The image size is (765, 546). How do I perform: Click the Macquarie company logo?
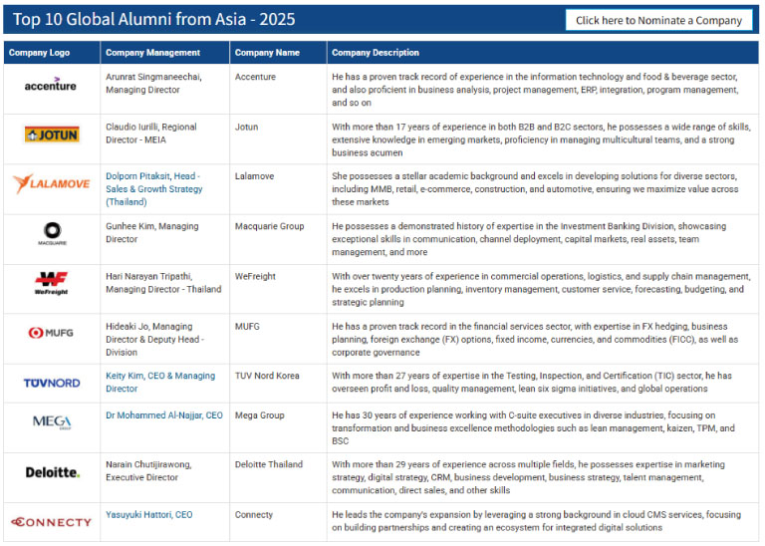(x=52, y=233)
